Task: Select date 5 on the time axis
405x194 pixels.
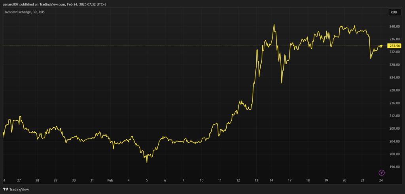Action: point(147,180)
